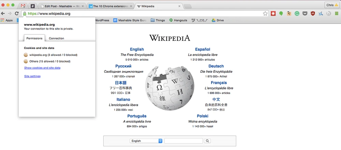This screenshot has width=341, height=150.
Task: Open the Site settings link
Action: [x=32, y=76]
